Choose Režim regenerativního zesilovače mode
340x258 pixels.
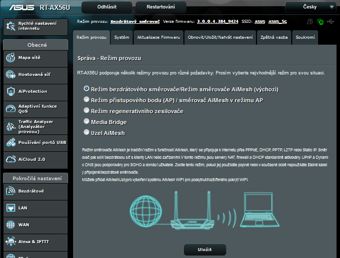point(86,111)
